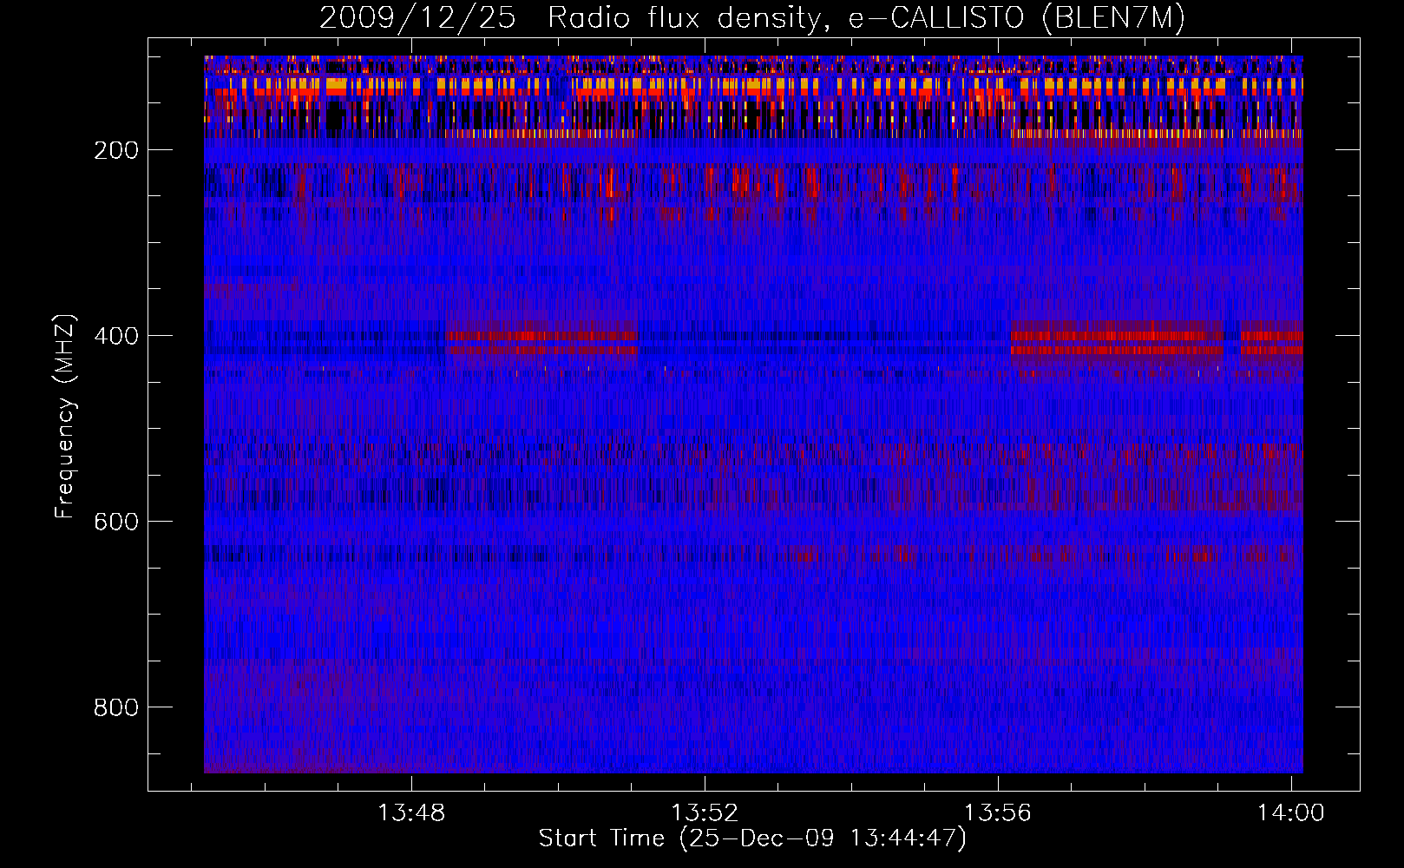This screenshot has width=1404, height=868.
Task: Click the 400 frequency tick label
Action: click(117, 336)
